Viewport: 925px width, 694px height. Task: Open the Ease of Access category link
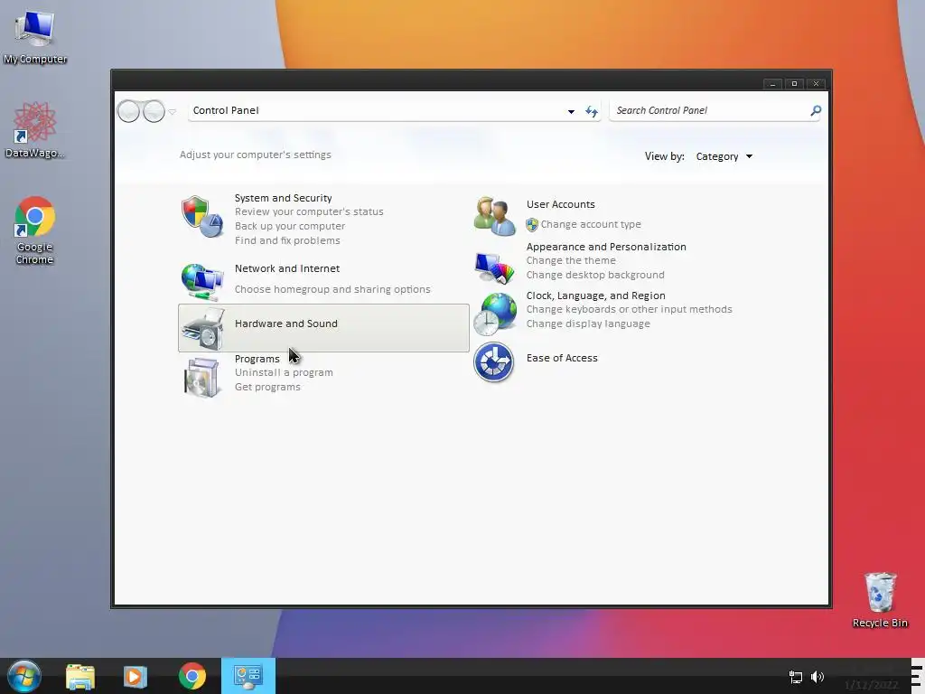562,358
